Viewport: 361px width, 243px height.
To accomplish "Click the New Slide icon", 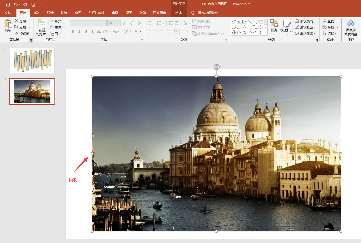I will tap(42, 23).
